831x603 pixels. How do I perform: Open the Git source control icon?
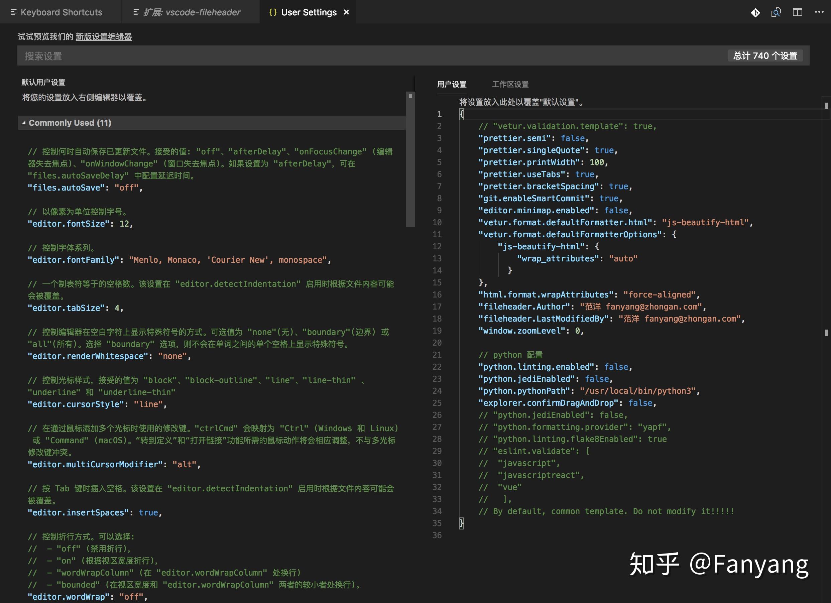[755, 12]
